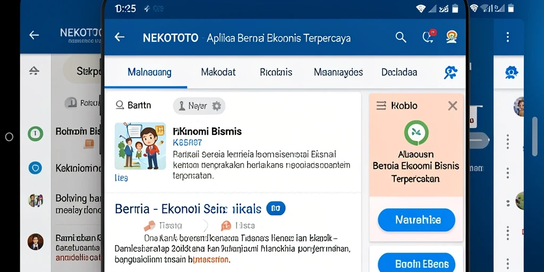Click the home icon in left window sidebar
The width and height of the screenshot is (544, 272).
33,71
